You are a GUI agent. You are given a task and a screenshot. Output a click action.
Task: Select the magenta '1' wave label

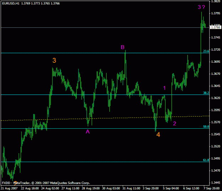pyautogui.click(x=164, y=88)
